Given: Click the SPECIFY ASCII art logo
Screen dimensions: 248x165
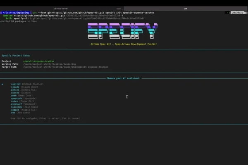Looking at the screenshot, I should 124,31.
